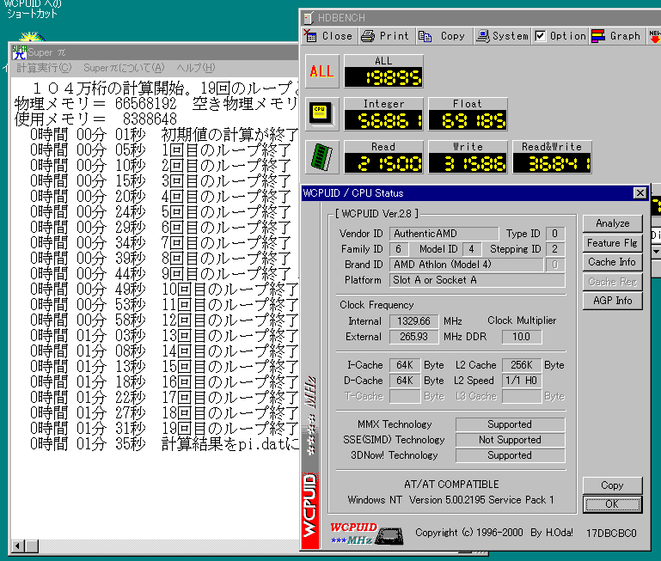Click the D-Cache 64K value
Viewport: 661px width, 561px height.
pos(405,381)
